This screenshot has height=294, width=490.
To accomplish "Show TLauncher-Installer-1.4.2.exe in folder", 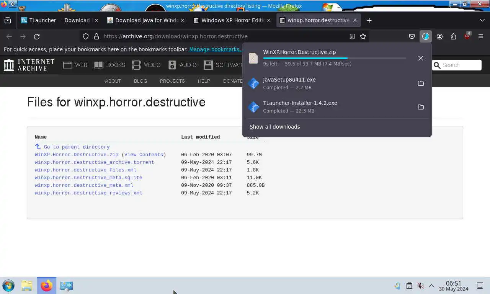I will point(421,107).
